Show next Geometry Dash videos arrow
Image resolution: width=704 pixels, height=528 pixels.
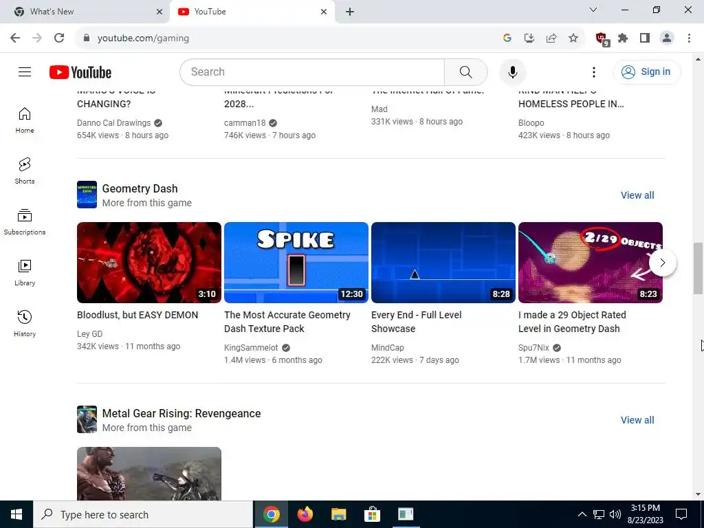pos(663,263)
